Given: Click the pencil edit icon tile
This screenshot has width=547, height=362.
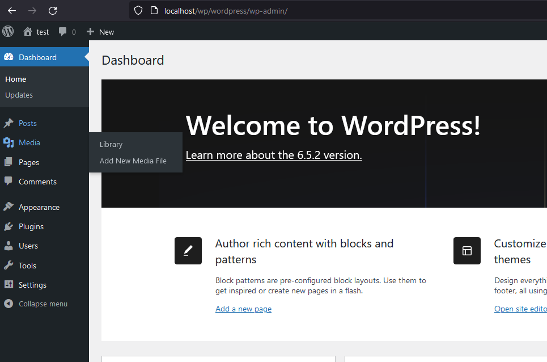Looking at the screenshot, I should tap(188, 251).
